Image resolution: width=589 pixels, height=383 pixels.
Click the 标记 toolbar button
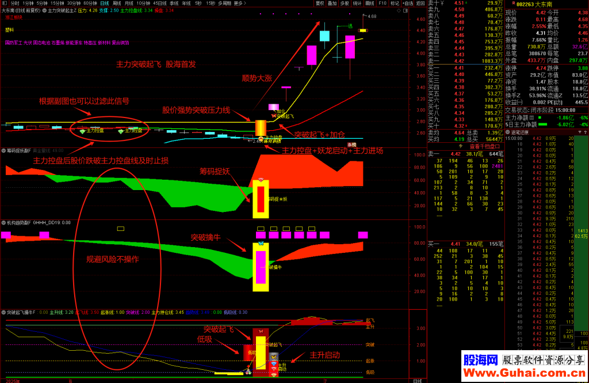click(395, 3)
